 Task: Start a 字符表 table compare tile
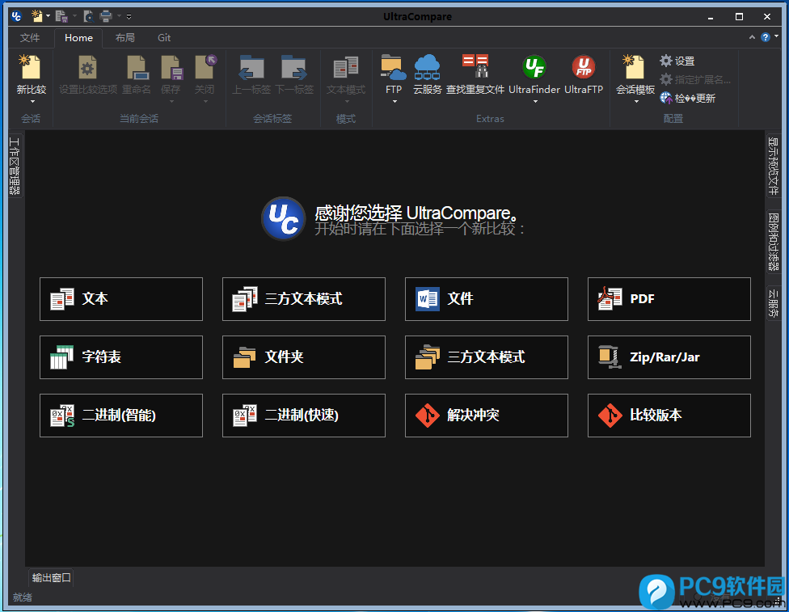[121, 357]
